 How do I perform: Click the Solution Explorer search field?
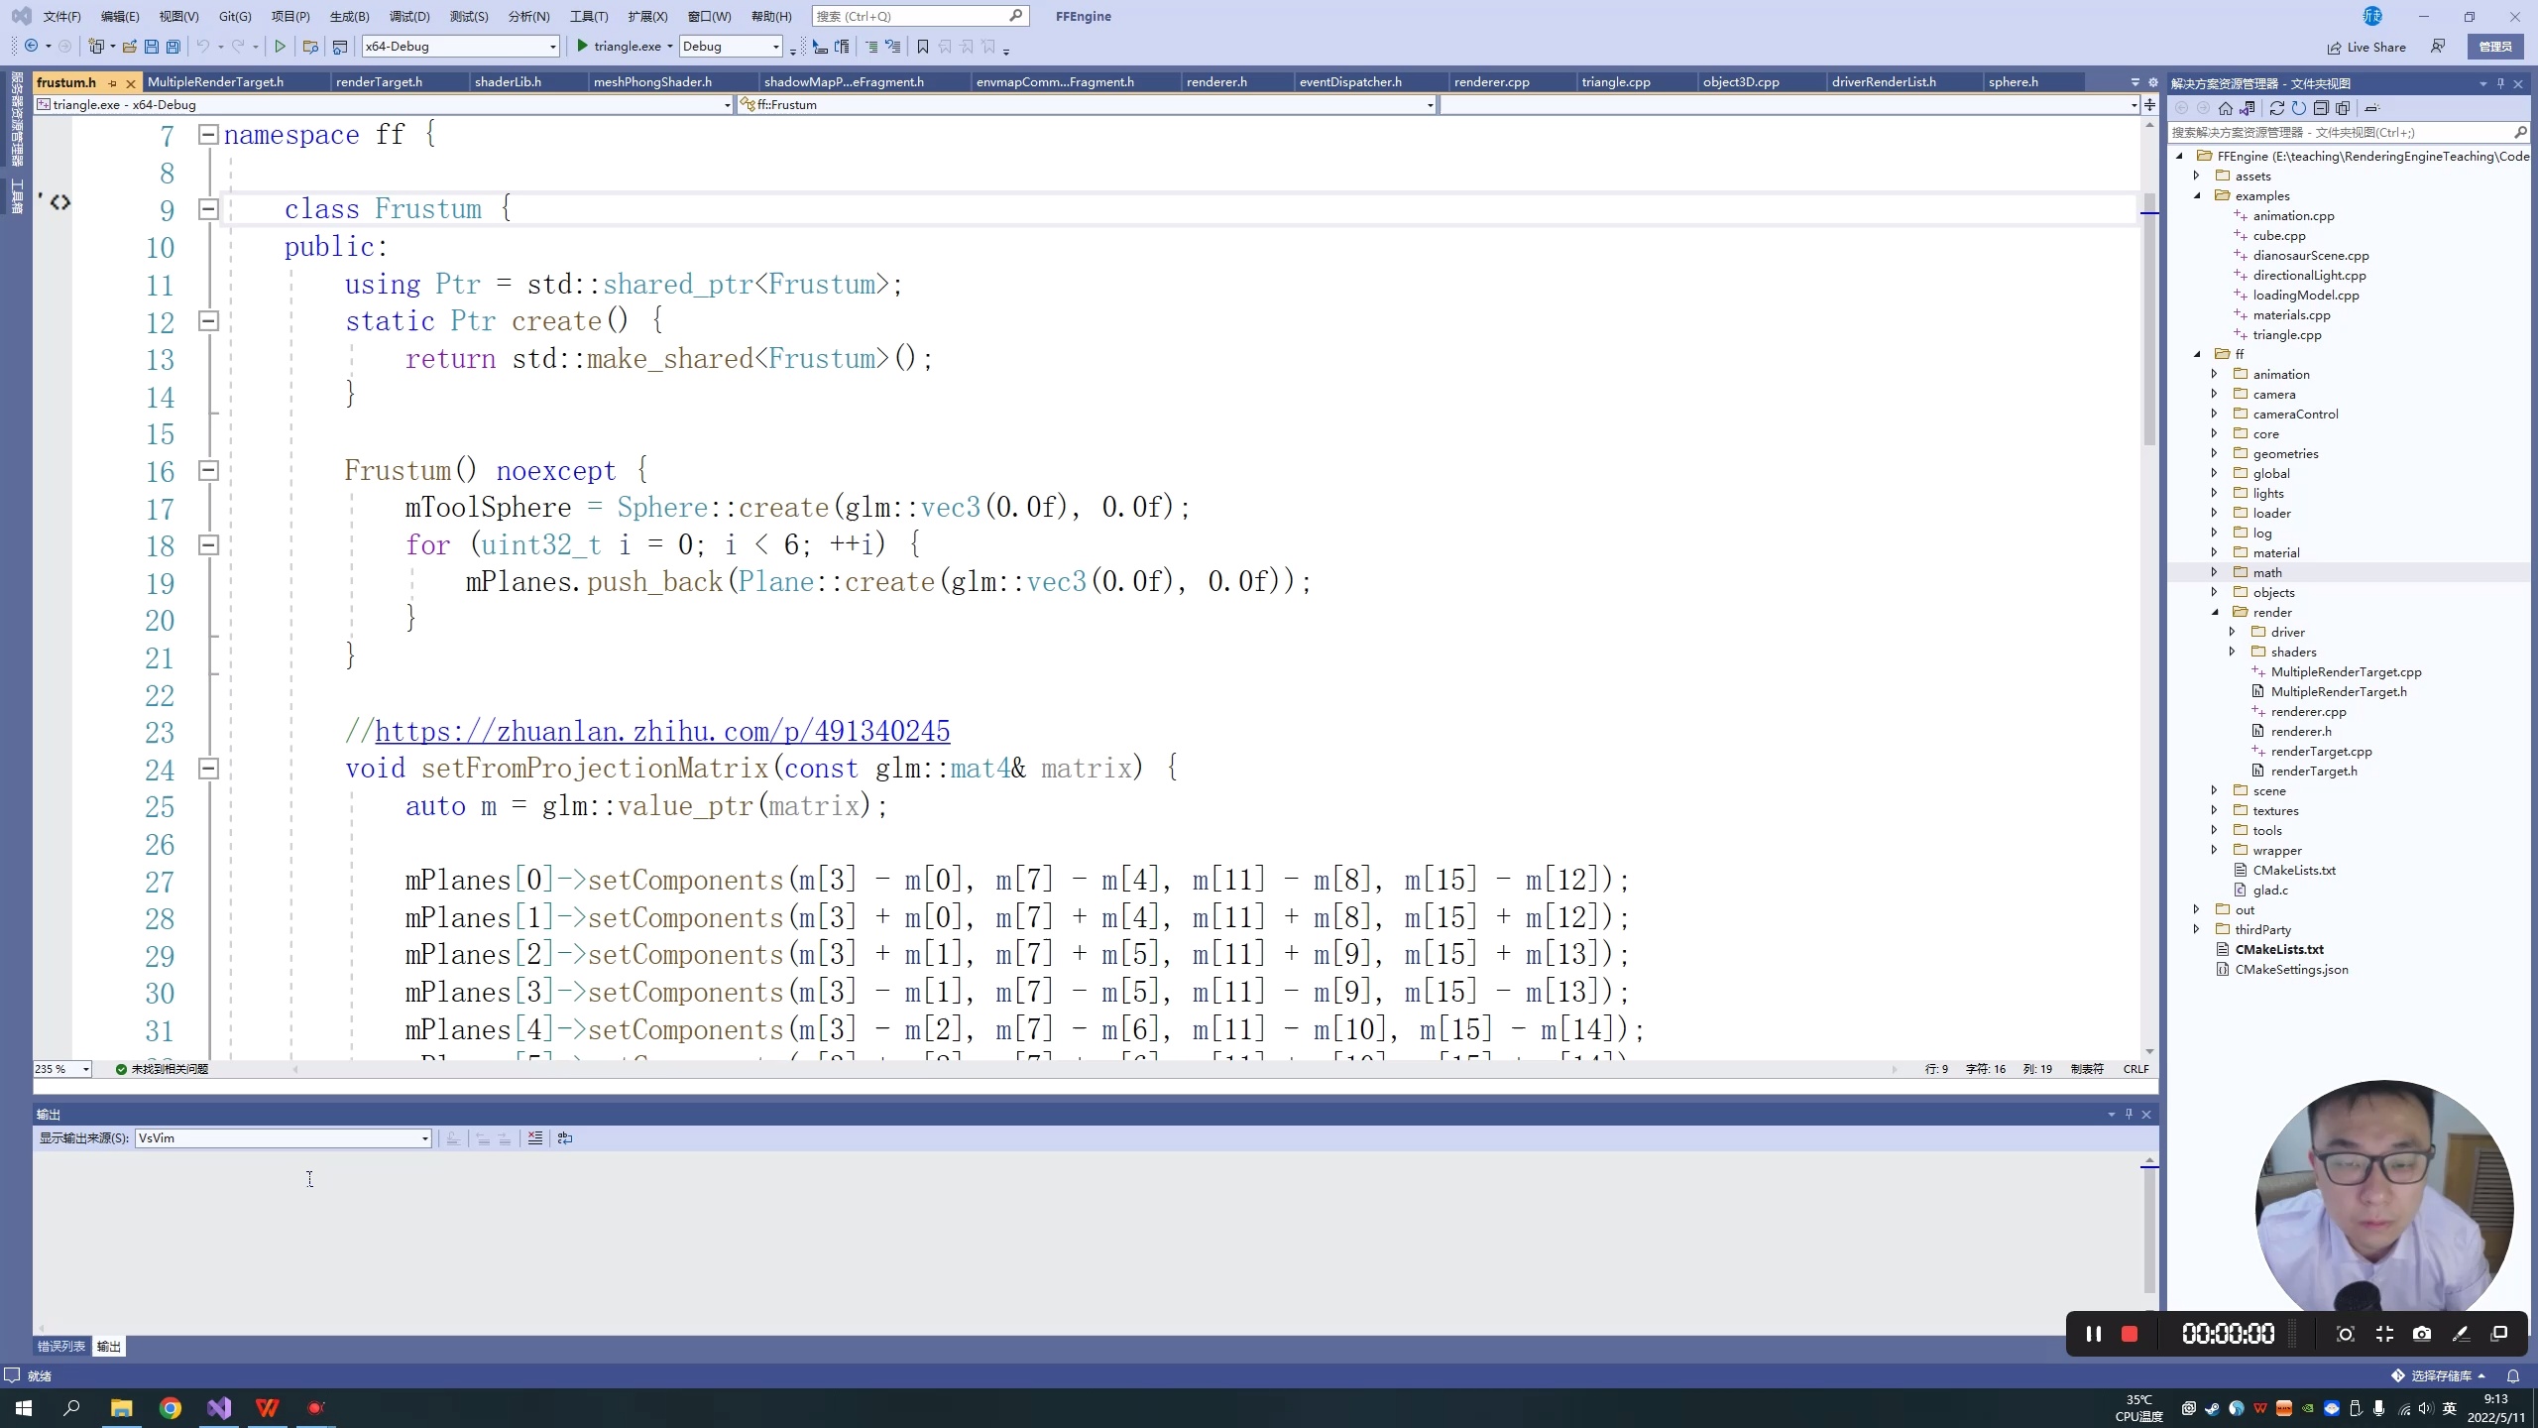[2340, 132]
